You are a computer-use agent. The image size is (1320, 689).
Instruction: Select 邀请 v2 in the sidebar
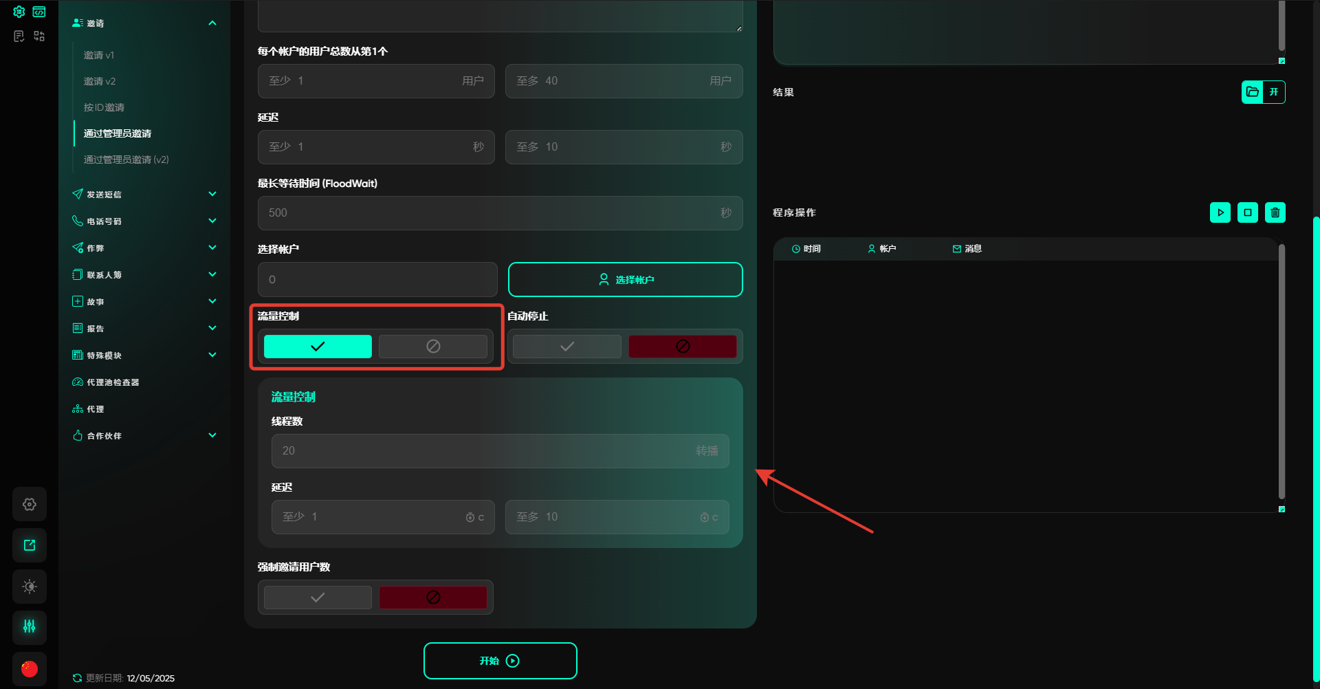pos(100,81)
